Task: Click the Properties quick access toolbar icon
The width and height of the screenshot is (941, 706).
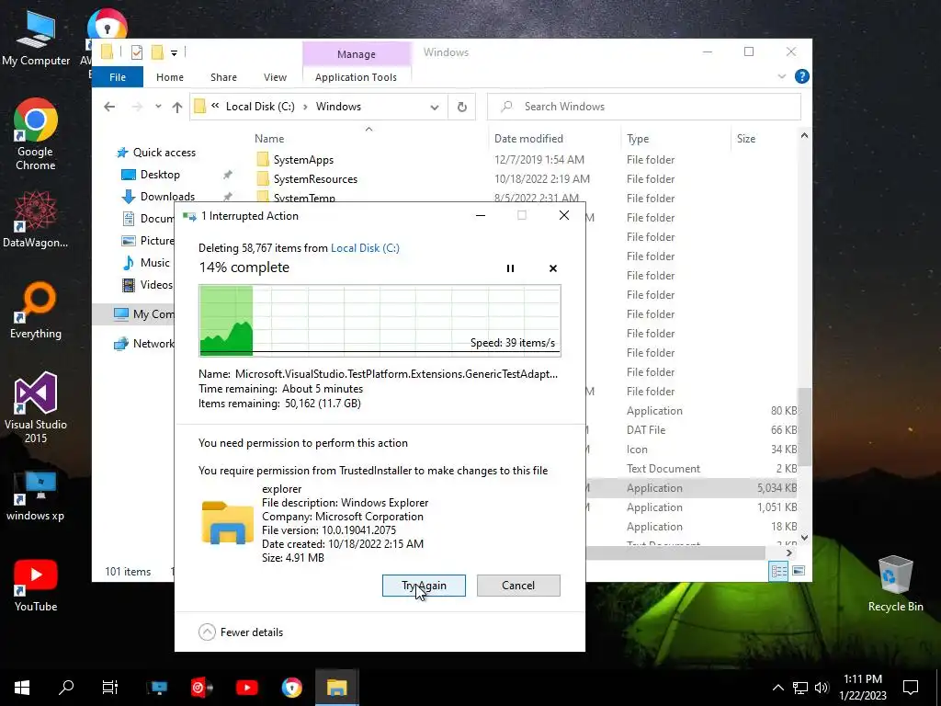Action: click(x=137, y=52)
